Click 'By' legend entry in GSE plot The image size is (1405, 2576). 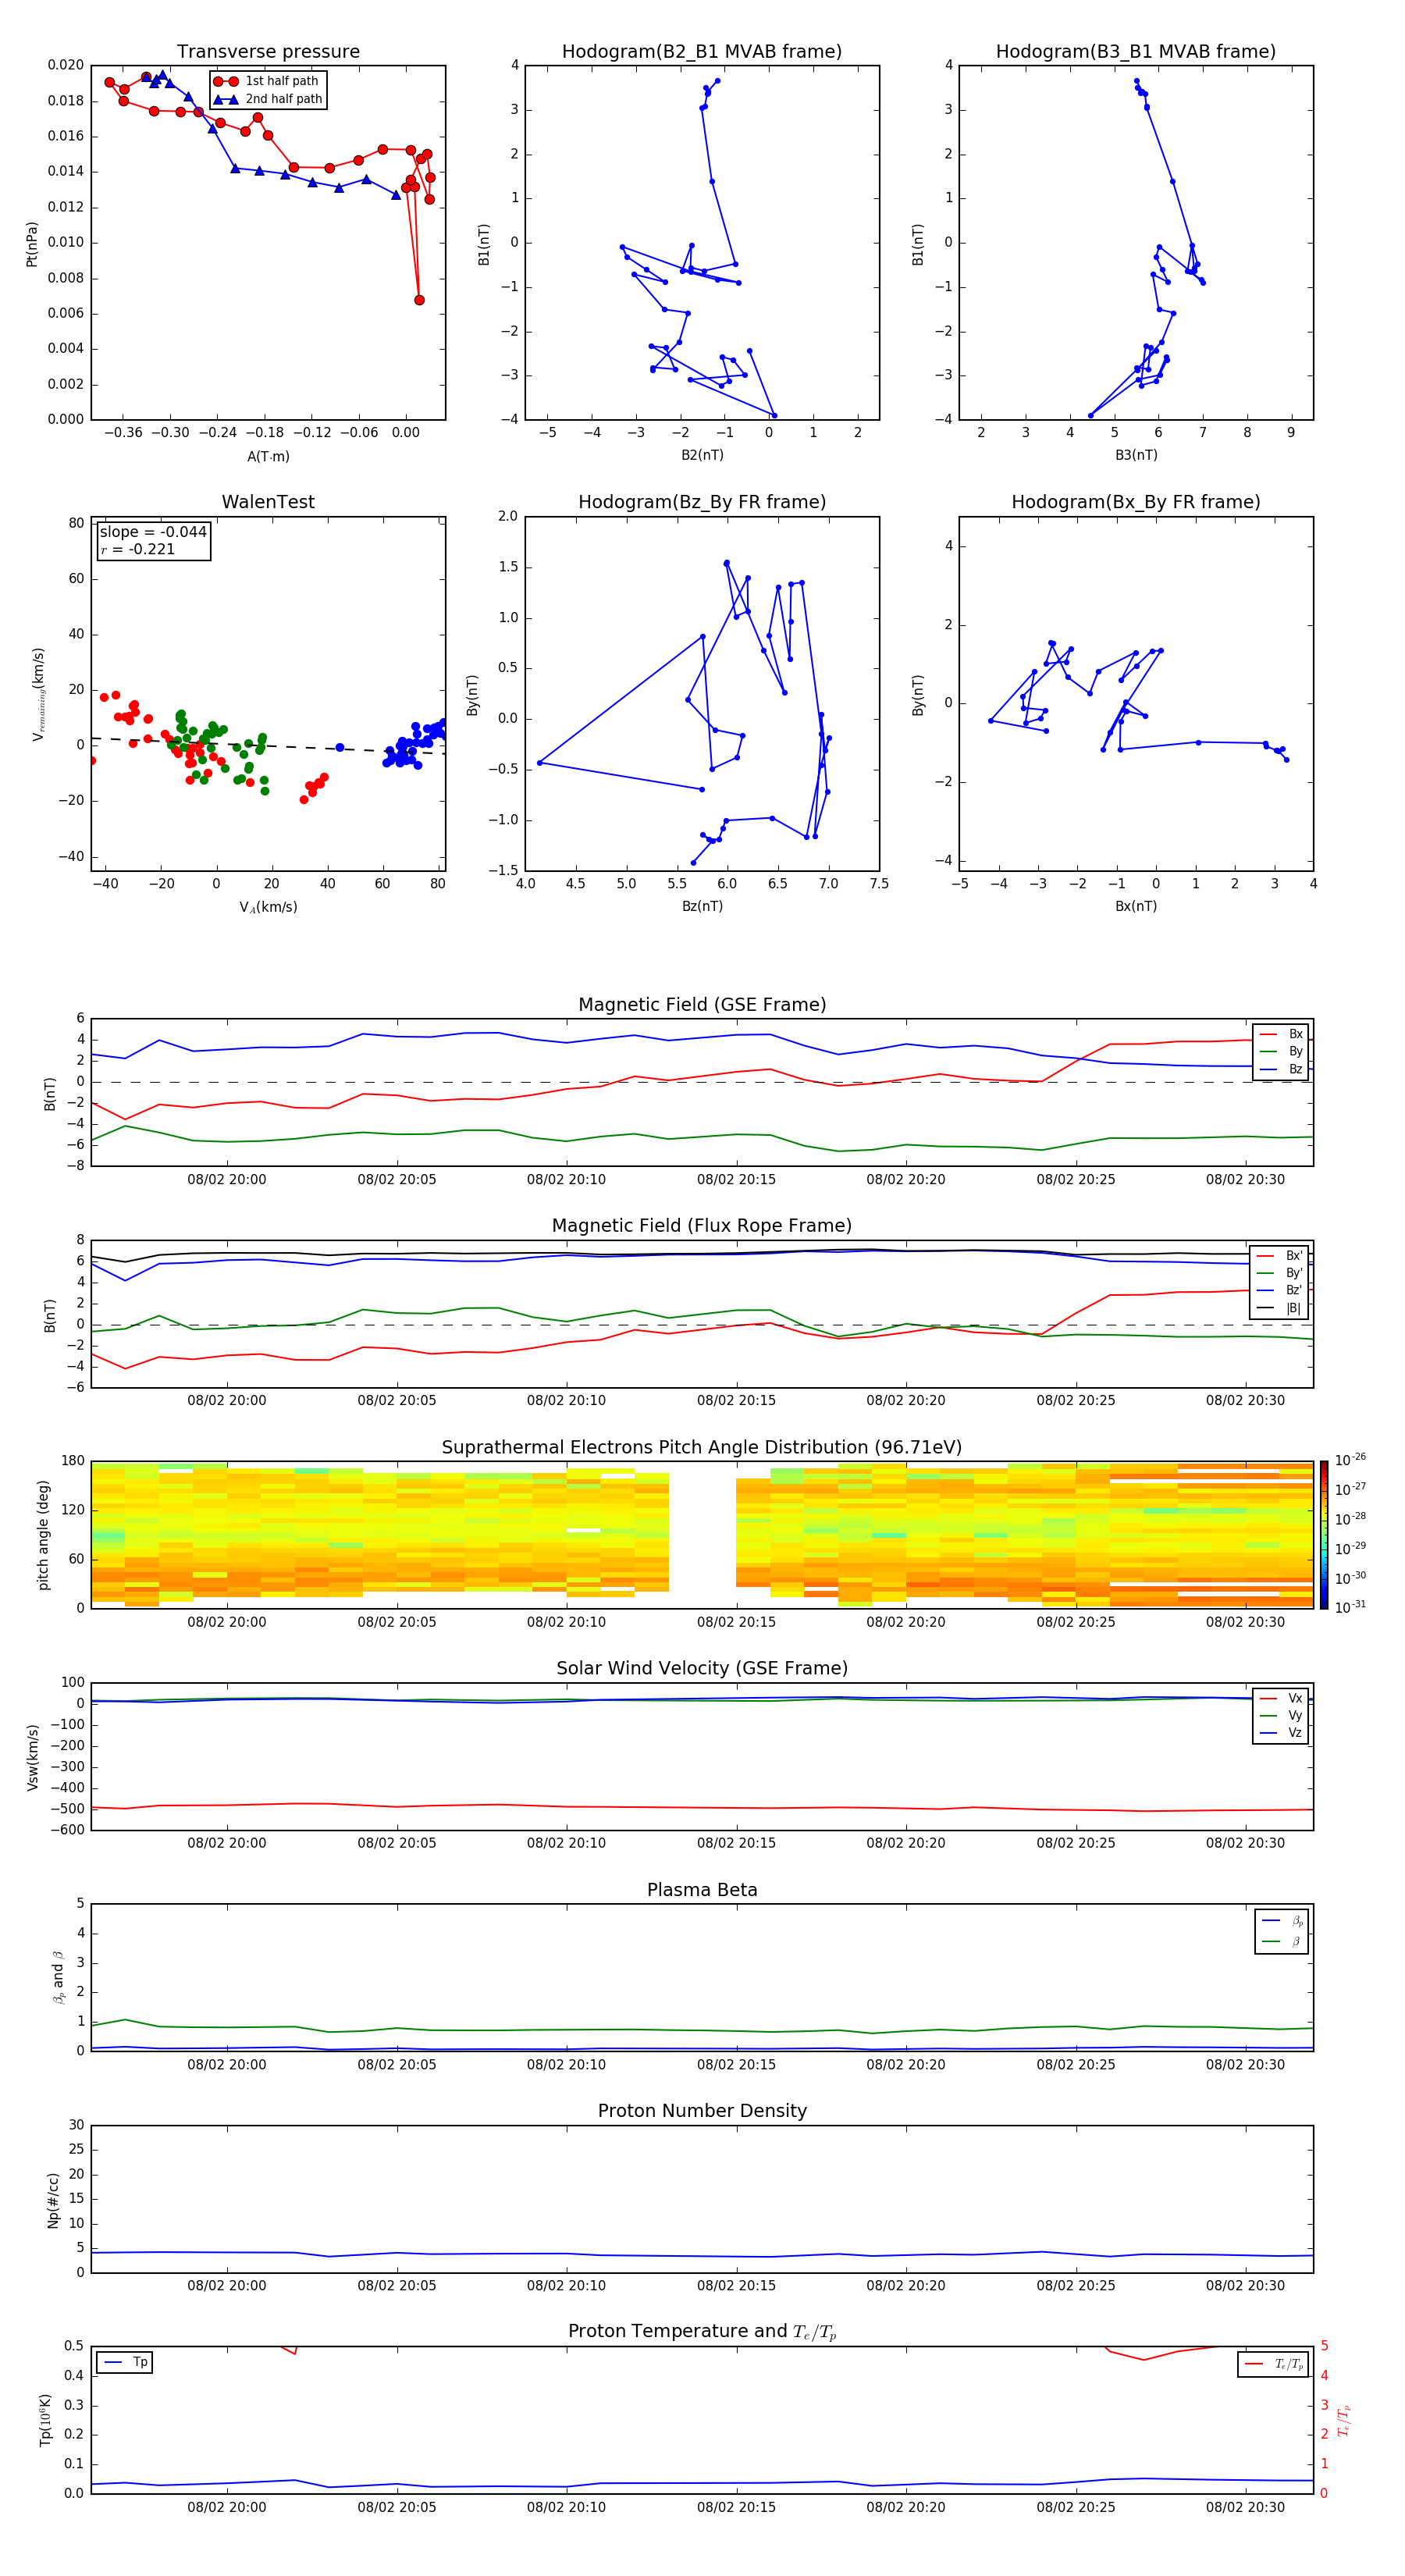click(1281, 1051)
